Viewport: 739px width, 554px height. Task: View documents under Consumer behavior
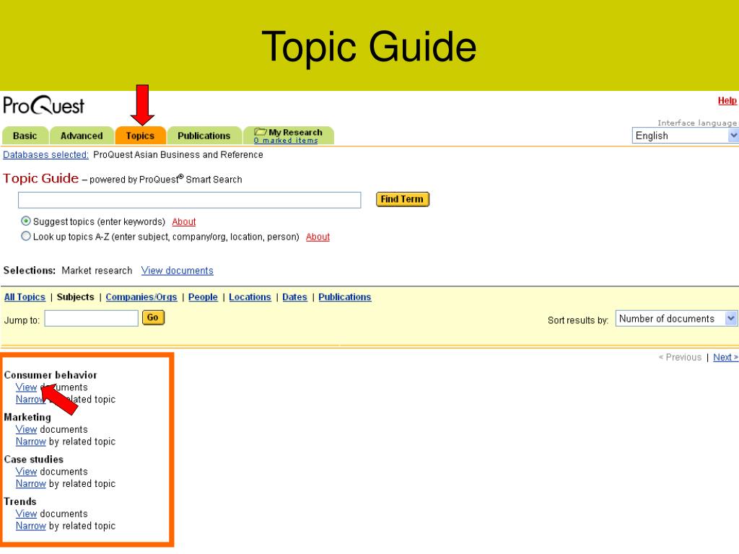(x=26, y=387)
